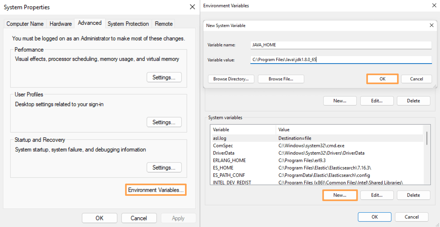Open Performance Settings
Viewport: 440px width, 227px height.
[x=164, y=77]
